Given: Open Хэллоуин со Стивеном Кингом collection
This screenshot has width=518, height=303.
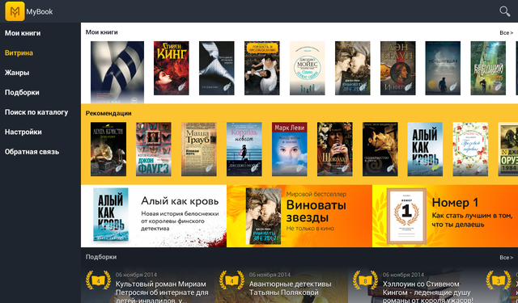Looking at the screenshot, I should [414, 285].
